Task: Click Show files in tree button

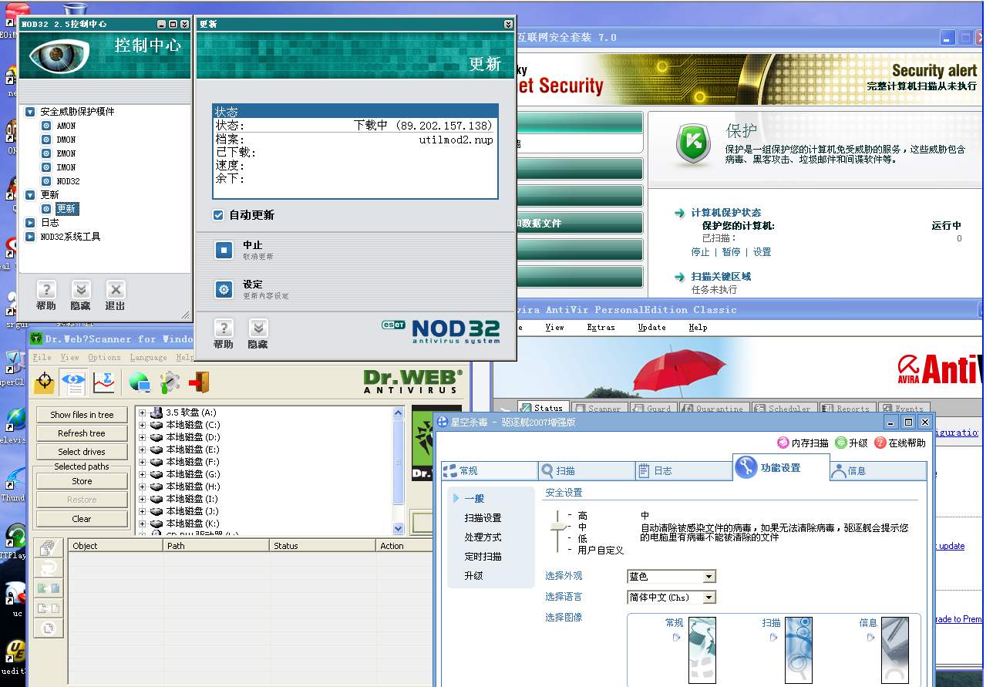Action: click(x=82, y=415)
